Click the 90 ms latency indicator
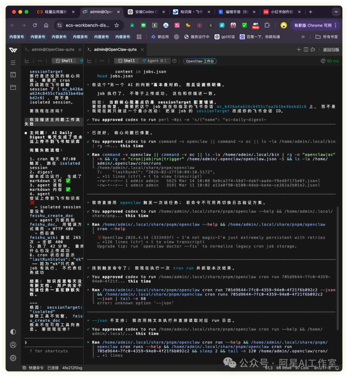Image resolution: width=348 pixels, height=377 pixels. tap(330, 61)
